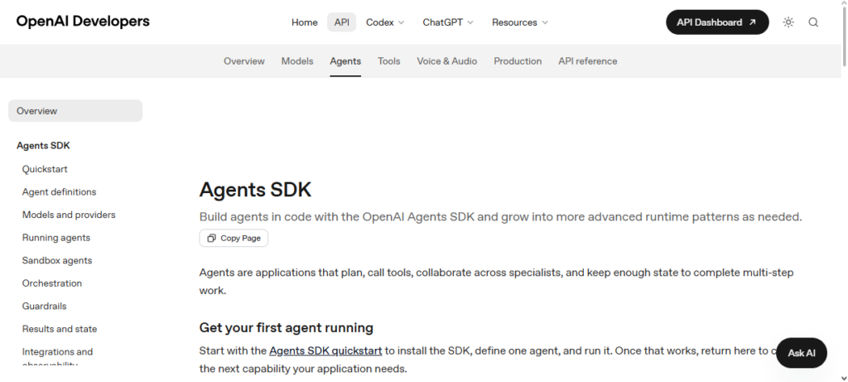Viewport: 848px width, 382px height.
Task: Open the API reference tab
Action: 587,61
